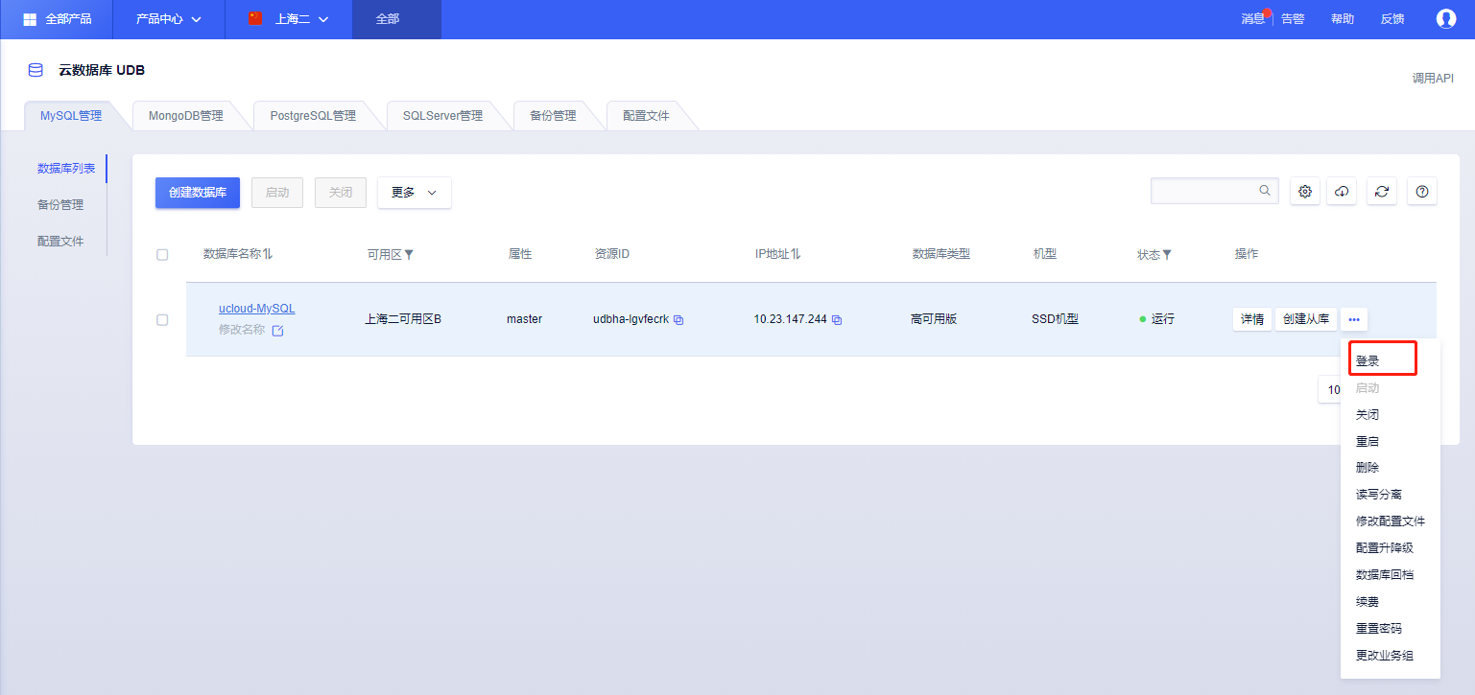The height and width of the screenshot is (695, 1475).
Task: Select the checkbox for the ucloud-MySQL row
Action: tap(162, 320)
